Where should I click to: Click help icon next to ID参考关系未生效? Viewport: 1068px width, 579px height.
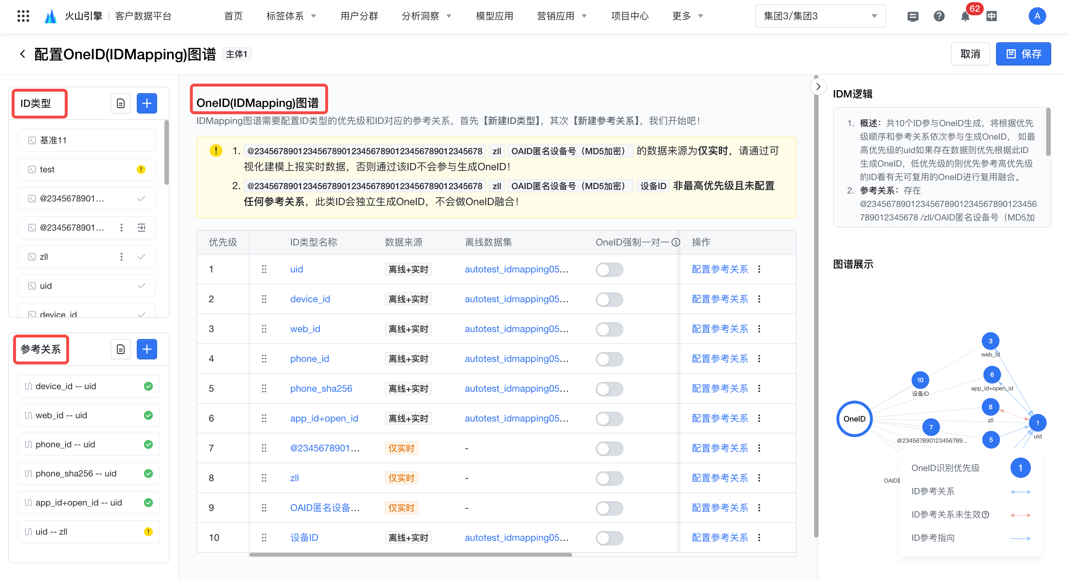tap(986, 514)
